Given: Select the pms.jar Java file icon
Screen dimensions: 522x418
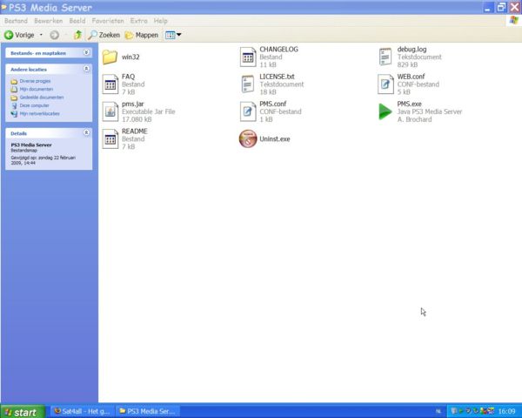Looking at the screenshot, I should (x=110, y=111).
